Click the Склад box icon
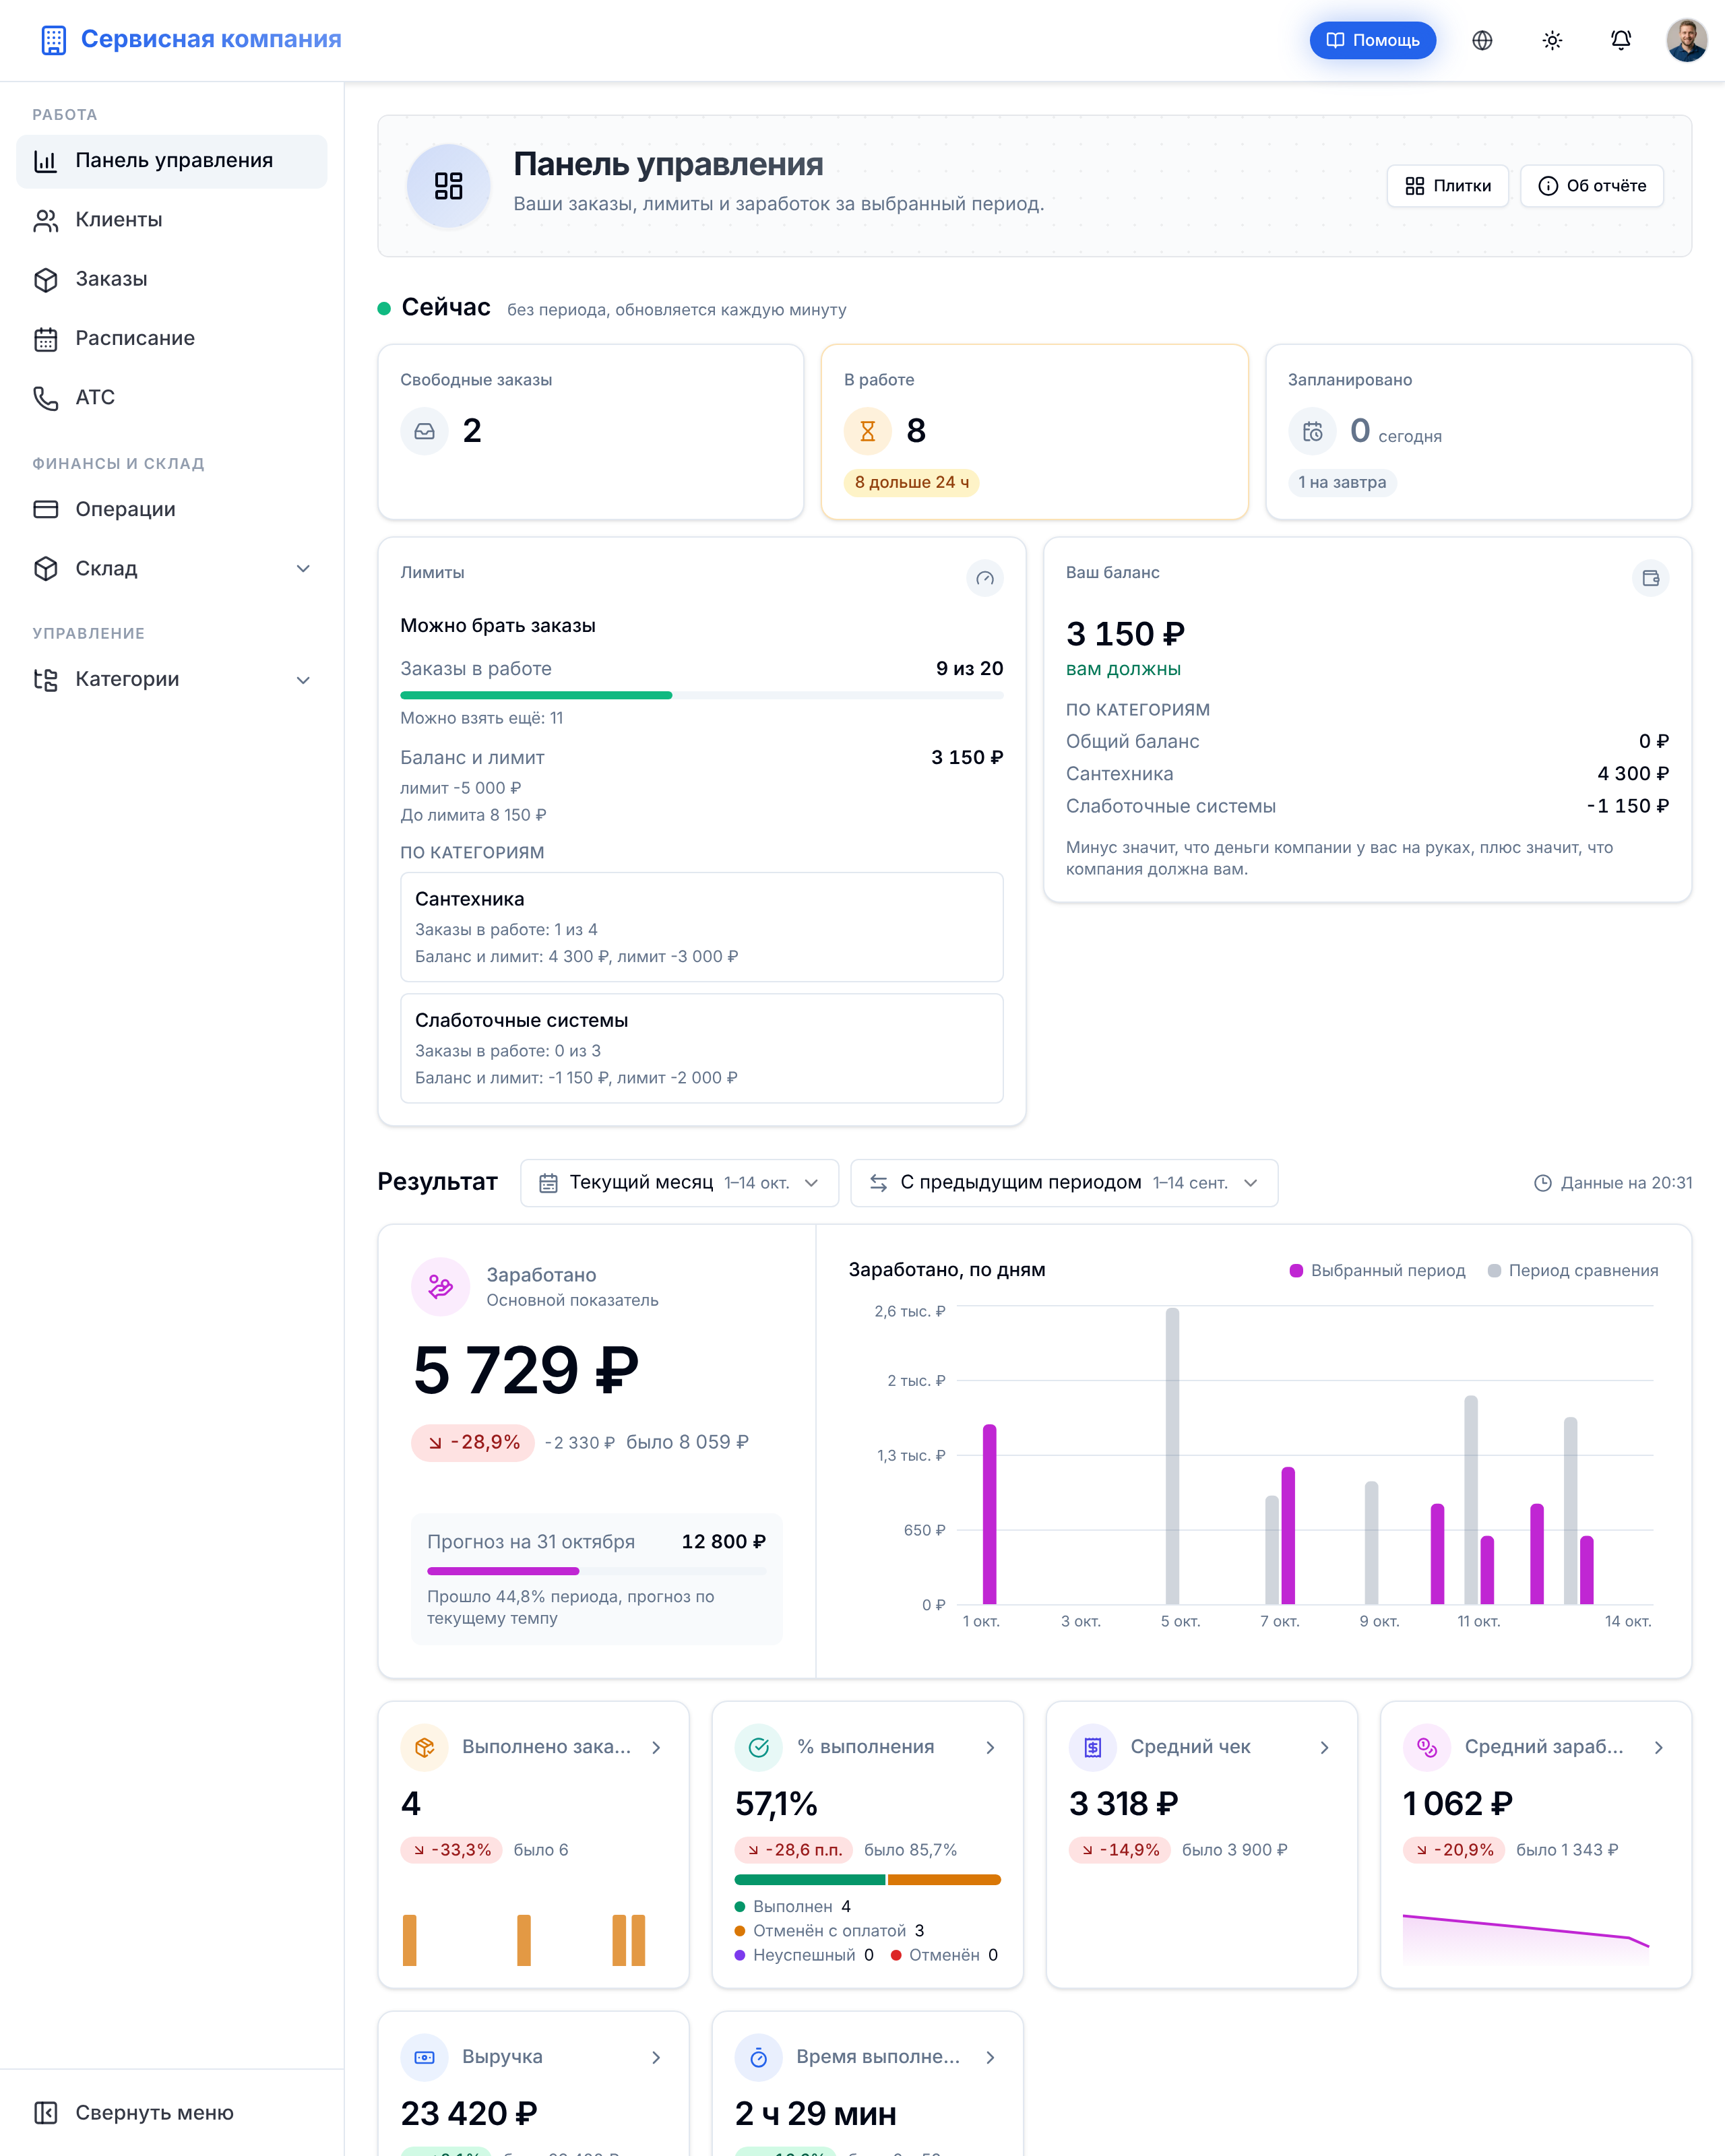 pos(46,569)
